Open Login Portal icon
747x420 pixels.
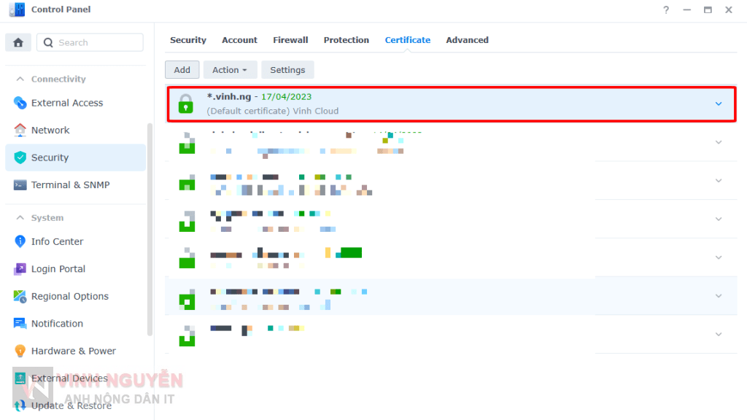pyautogui.click(x=20, y=269)
